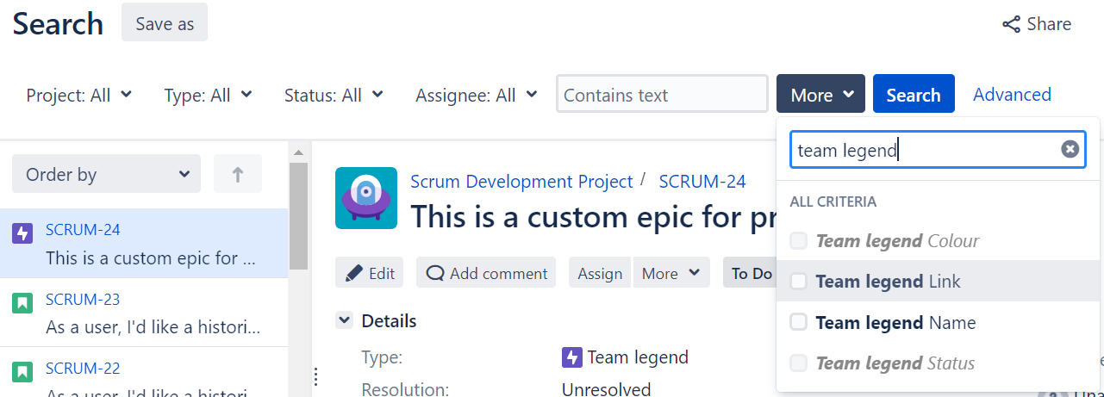
Task: Click the SCRUM-22 story bookmark icon
Action: click(x=22, y=371)
